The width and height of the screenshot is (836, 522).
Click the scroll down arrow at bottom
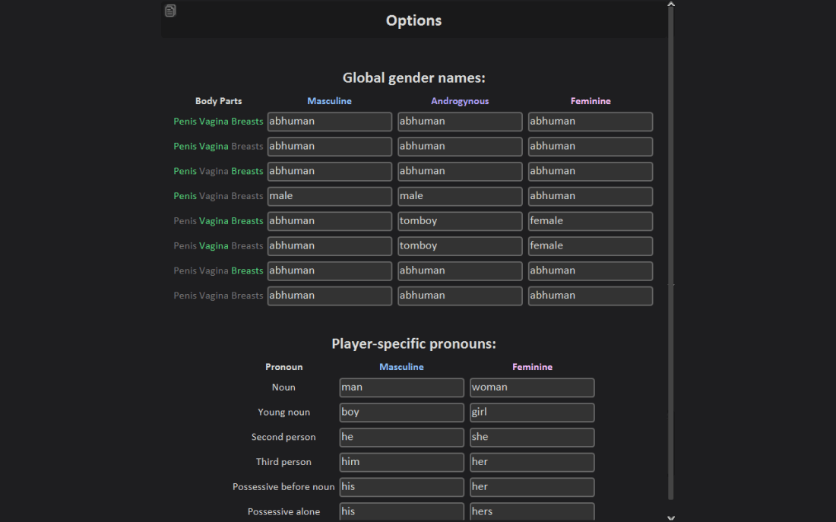pos(670,517)
